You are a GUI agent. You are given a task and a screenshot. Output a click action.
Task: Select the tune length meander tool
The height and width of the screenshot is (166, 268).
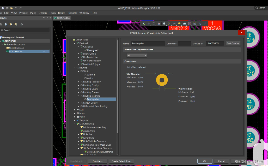(x=174, y=23)
